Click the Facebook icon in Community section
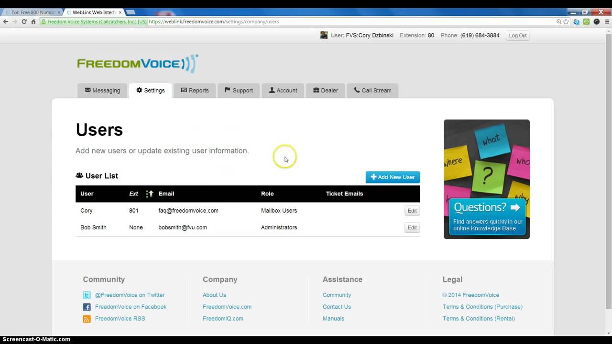The image size is (612, 344). (x=87, y=307)
